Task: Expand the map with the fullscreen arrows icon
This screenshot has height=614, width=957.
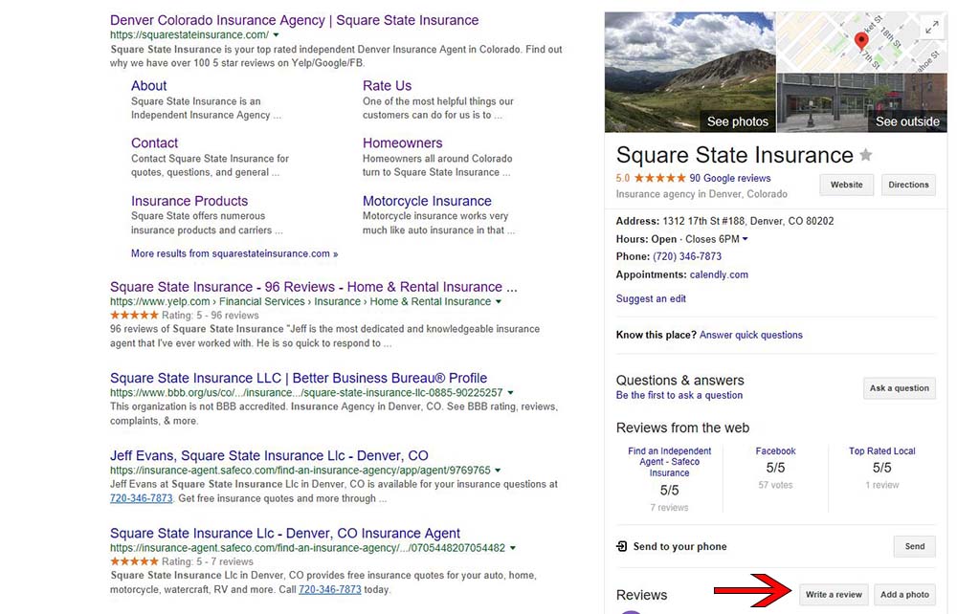Action: 931,28
